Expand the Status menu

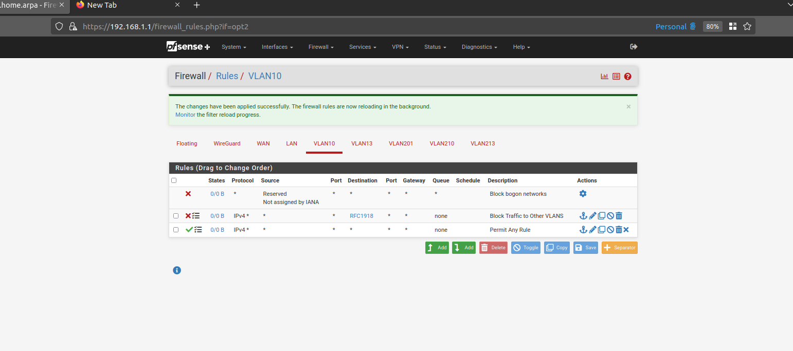pyautogui.click(x=435, y=47)
